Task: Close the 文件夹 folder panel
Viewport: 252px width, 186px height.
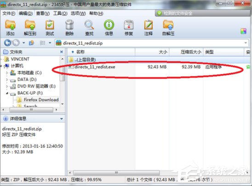Action: point(62,52)
